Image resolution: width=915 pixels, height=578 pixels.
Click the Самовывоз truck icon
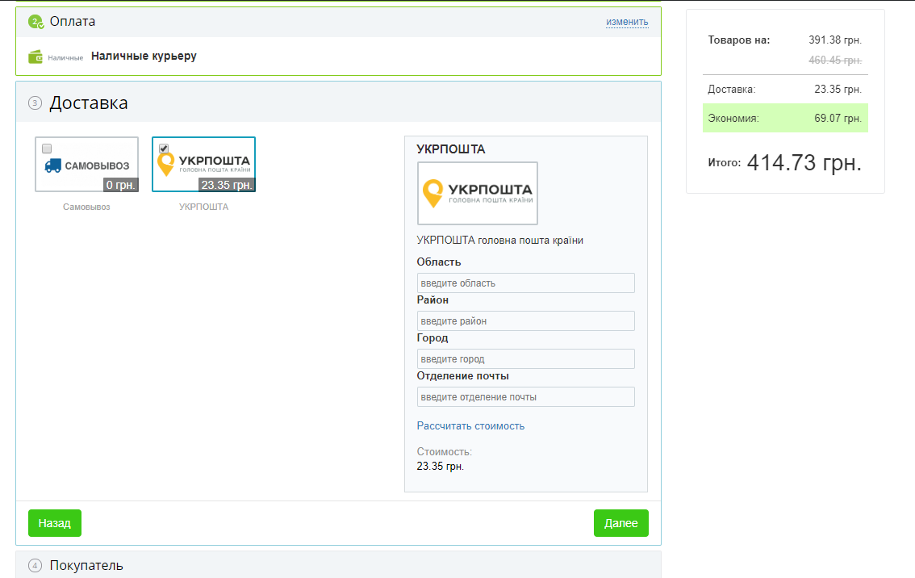pos(53,165)
